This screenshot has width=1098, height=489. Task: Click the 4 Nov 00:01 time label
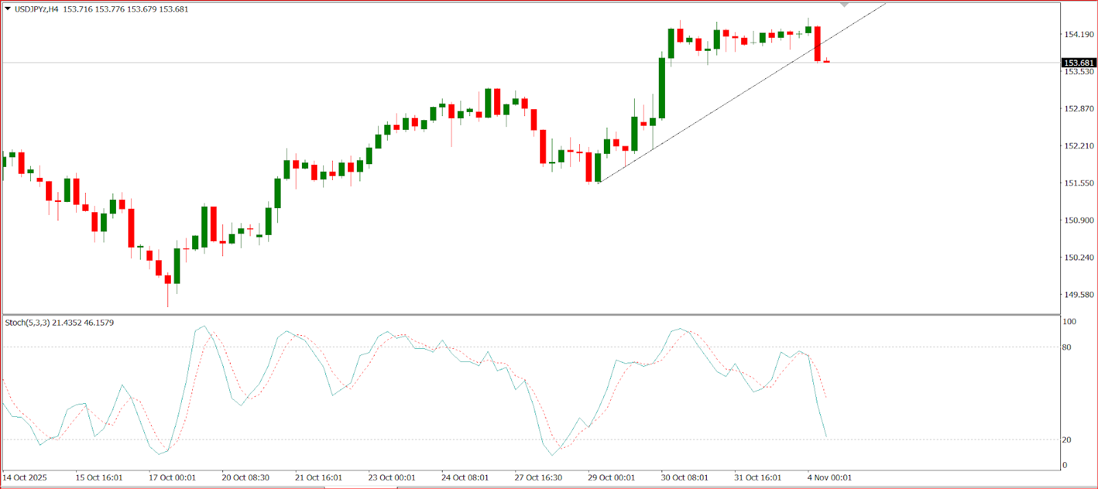(829, 477)
